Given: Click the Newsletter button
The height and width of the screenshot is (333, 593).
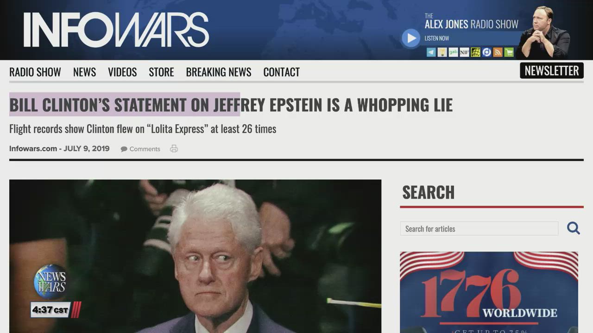Looking at the screenshot, I should click(x=552, y=71).
